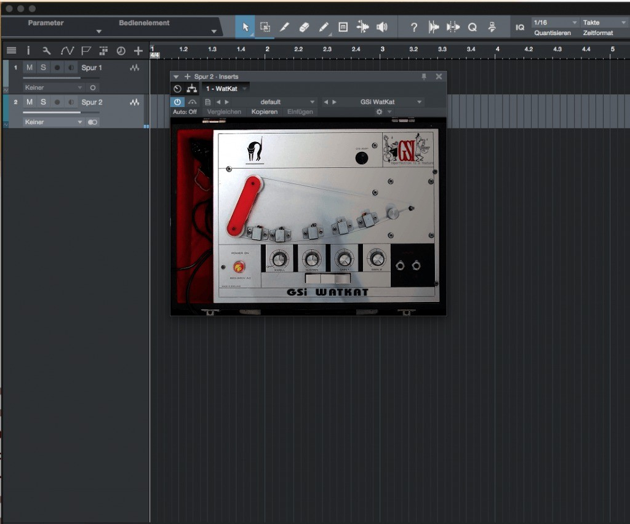Click the question mark help icon
This screenshot has height=524, width=630.
pos(414,27)
